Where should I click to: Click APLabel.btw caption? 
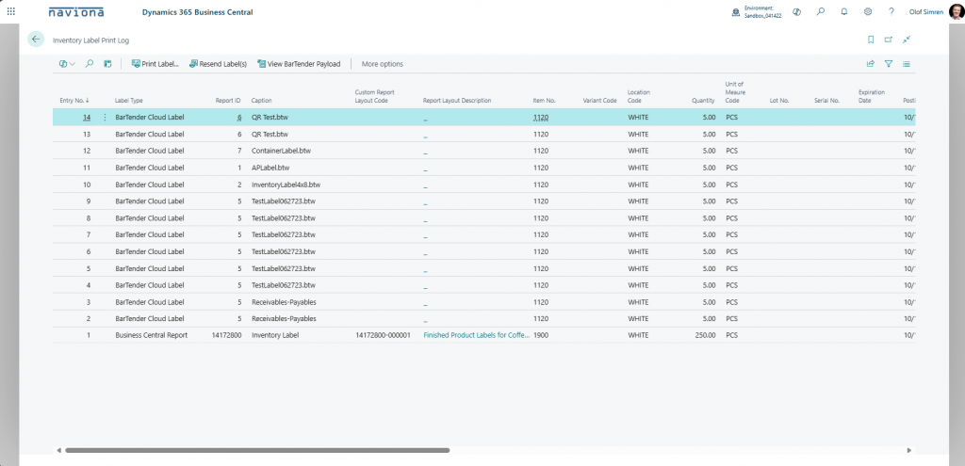(270, 168)
